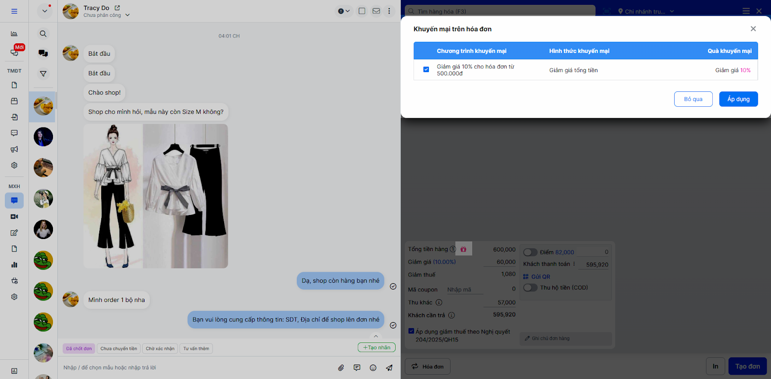The width and height of the screenshot is (771, 379).
Task: Expand the Chưa phân công assignment dropdown
Action: coord(128,15)
